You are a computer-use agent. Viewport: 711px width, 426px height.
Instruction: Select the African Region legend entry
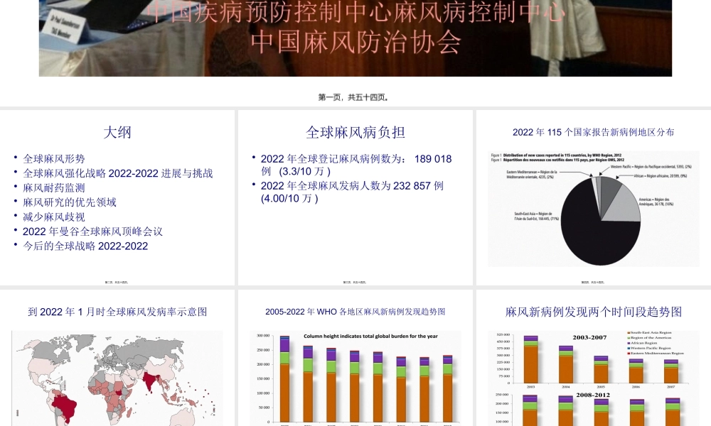click(x=643, y=343)
